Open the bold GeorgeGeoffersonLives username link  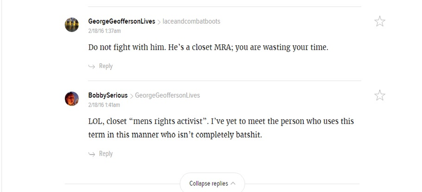[122, 21]
